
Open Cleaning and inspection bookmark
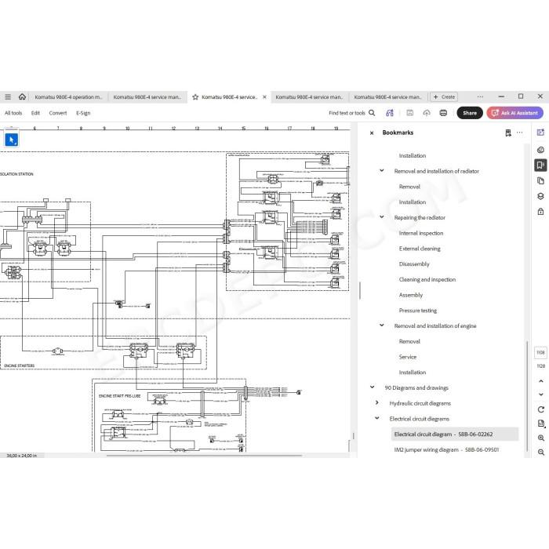[x=427, y=279]
